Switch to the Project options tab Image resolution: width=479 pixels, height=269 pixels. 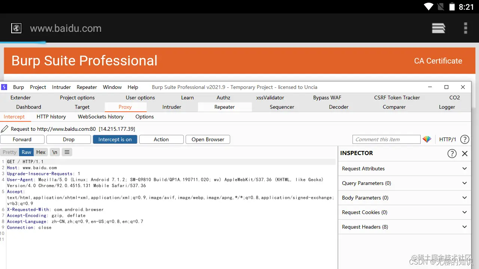click(x=77, y=98)
